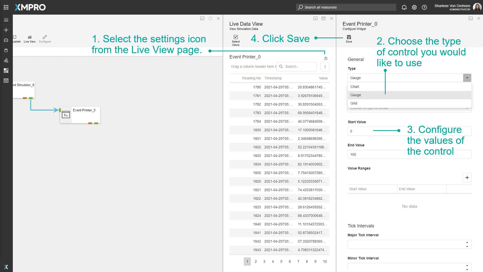The height and width of the screenshot is (272, 483).
Task: Go to page 5 of the data grid
Action: click(x=281, y=261)
